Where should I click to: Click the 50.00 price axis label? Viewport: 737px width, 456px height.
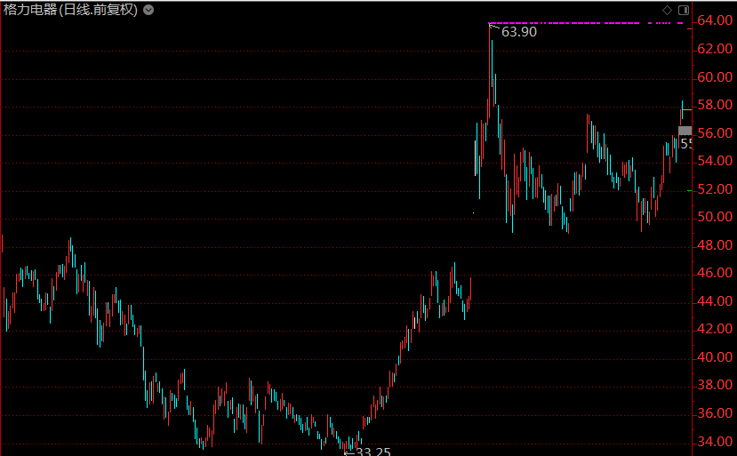pyautogui.click(x=714, y=218)
